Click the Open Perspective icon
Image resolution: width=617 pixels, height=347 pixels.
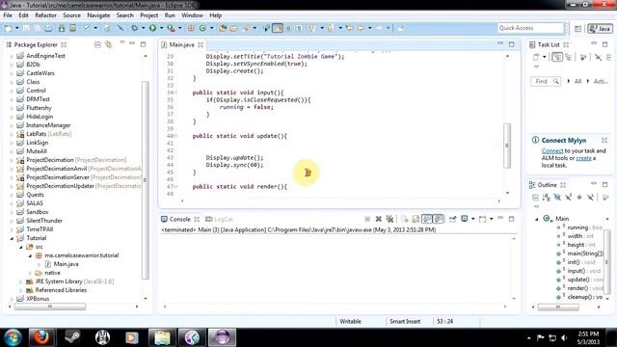577,28
